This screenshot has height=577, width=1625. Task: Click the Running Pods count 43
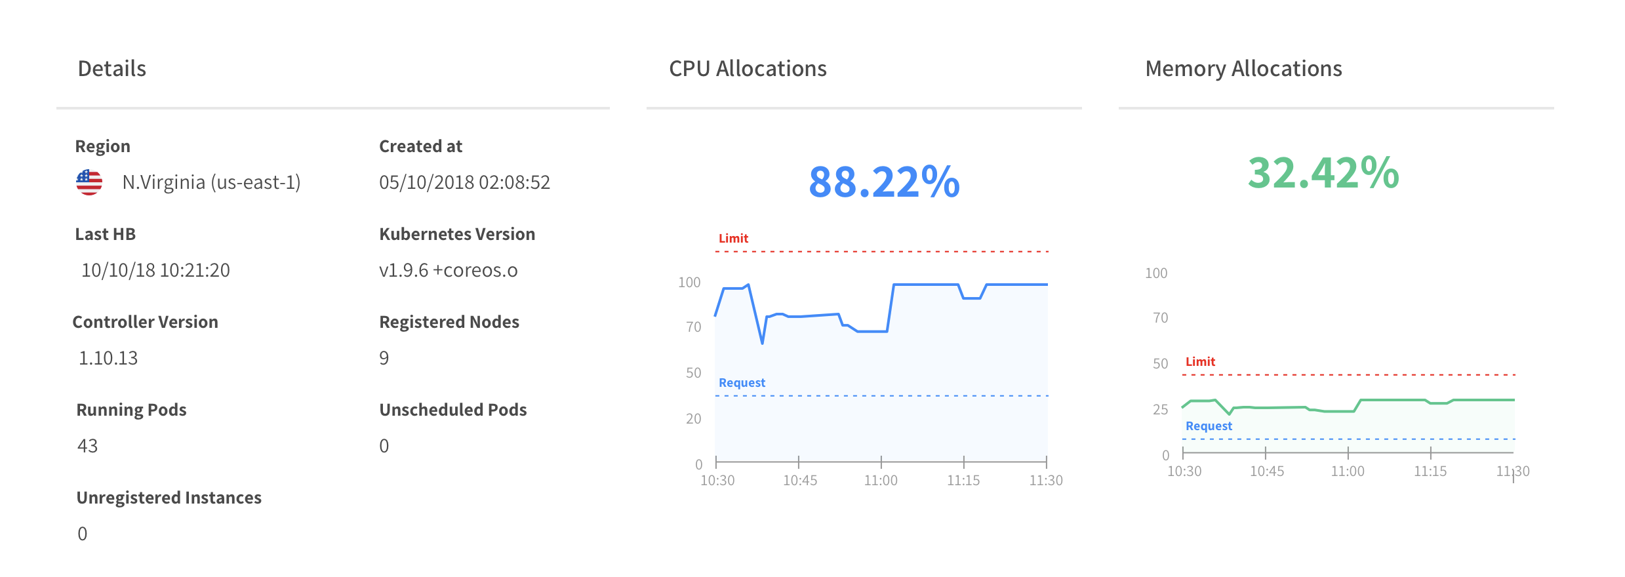coord(87,446)
